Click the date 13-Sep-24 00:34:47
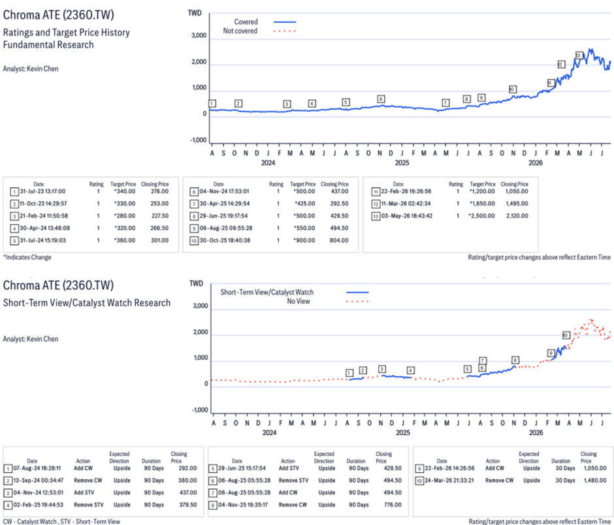 39,481
